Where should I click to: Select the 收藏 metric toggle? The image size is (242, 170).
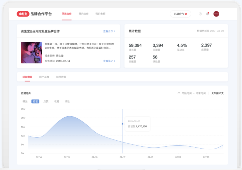click(x=56, y=101)
